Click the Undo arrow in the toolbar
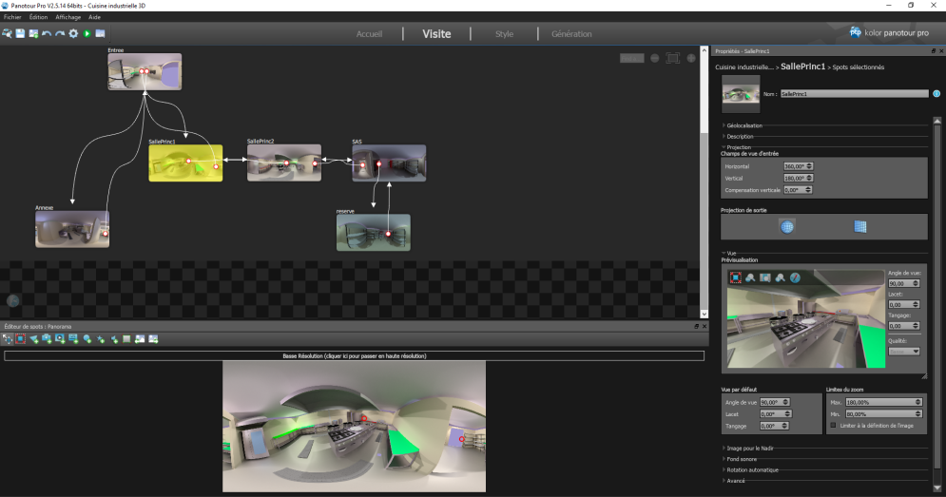This screenshot has width=946, height=497. (47, 33)
